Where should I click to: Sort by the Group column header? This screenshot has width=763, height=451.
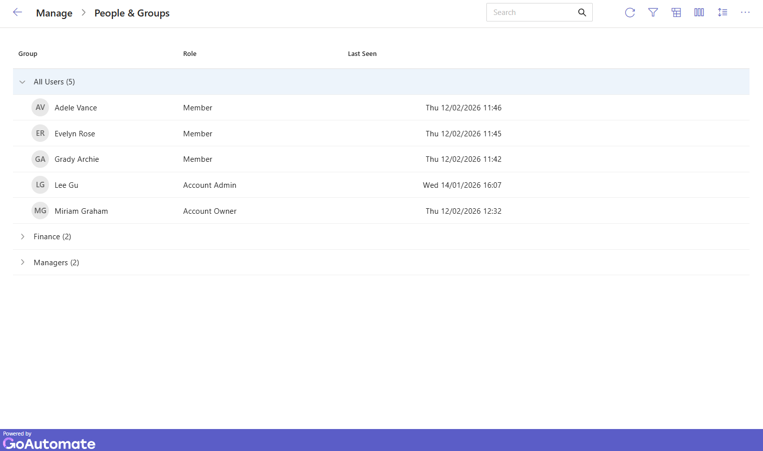click(x=28, y=54)
